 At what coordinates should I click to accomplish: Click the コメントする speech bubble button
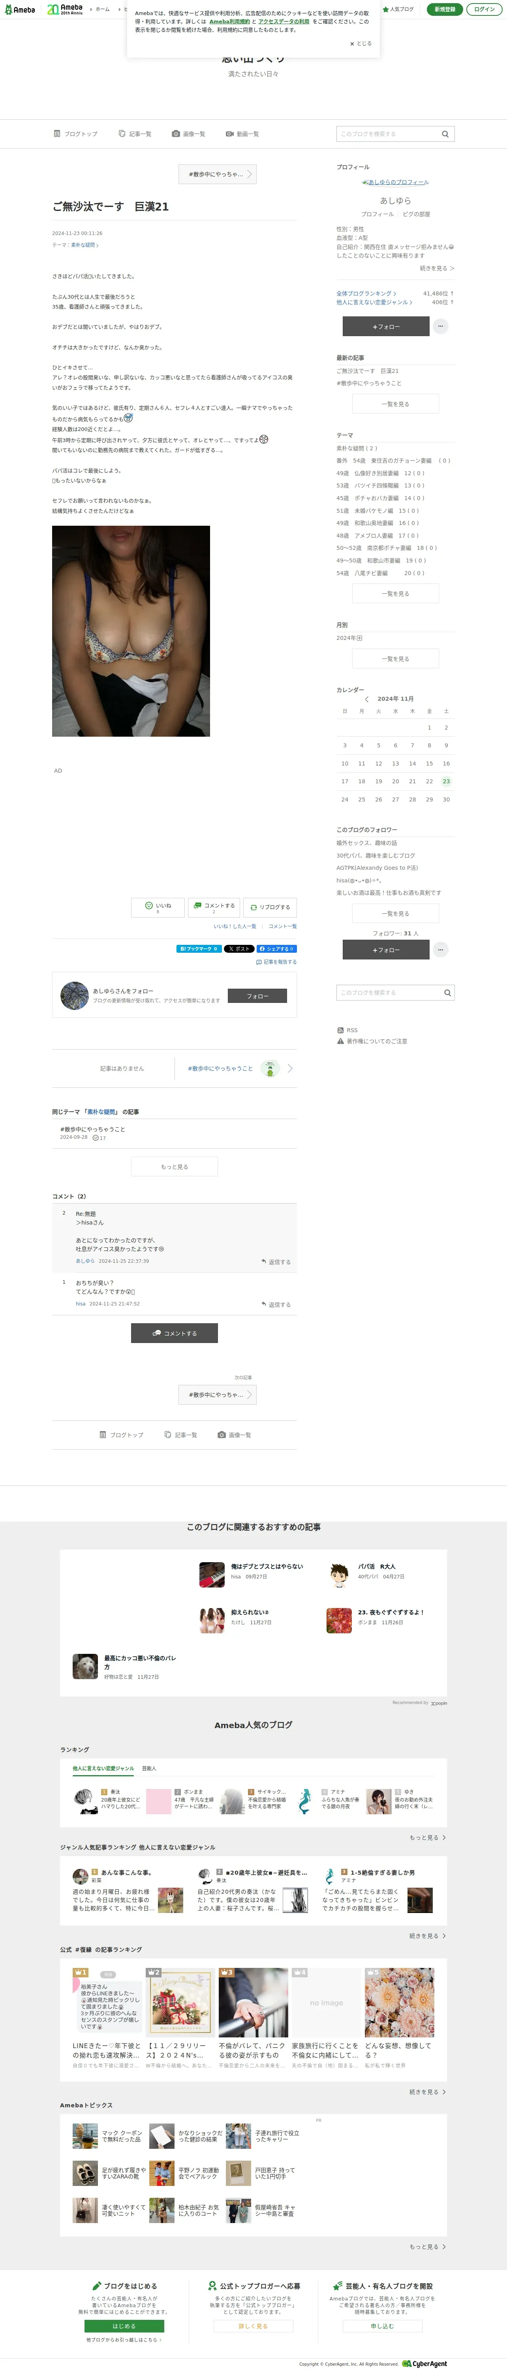click(214, 907)
